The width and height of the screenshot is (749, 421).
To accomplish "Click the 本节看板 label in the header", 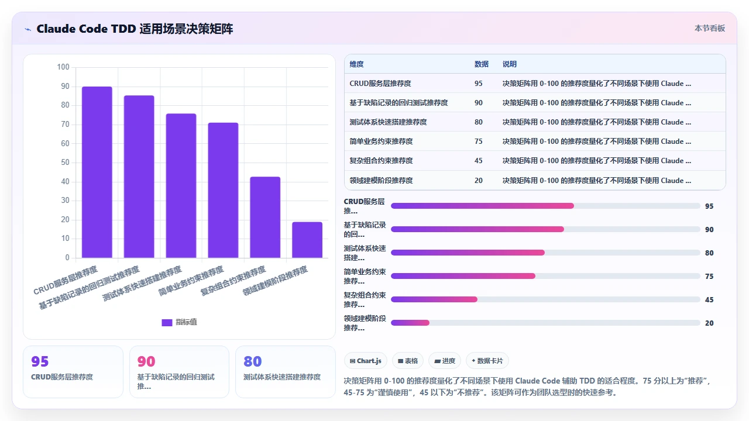I will coord(710,28).
